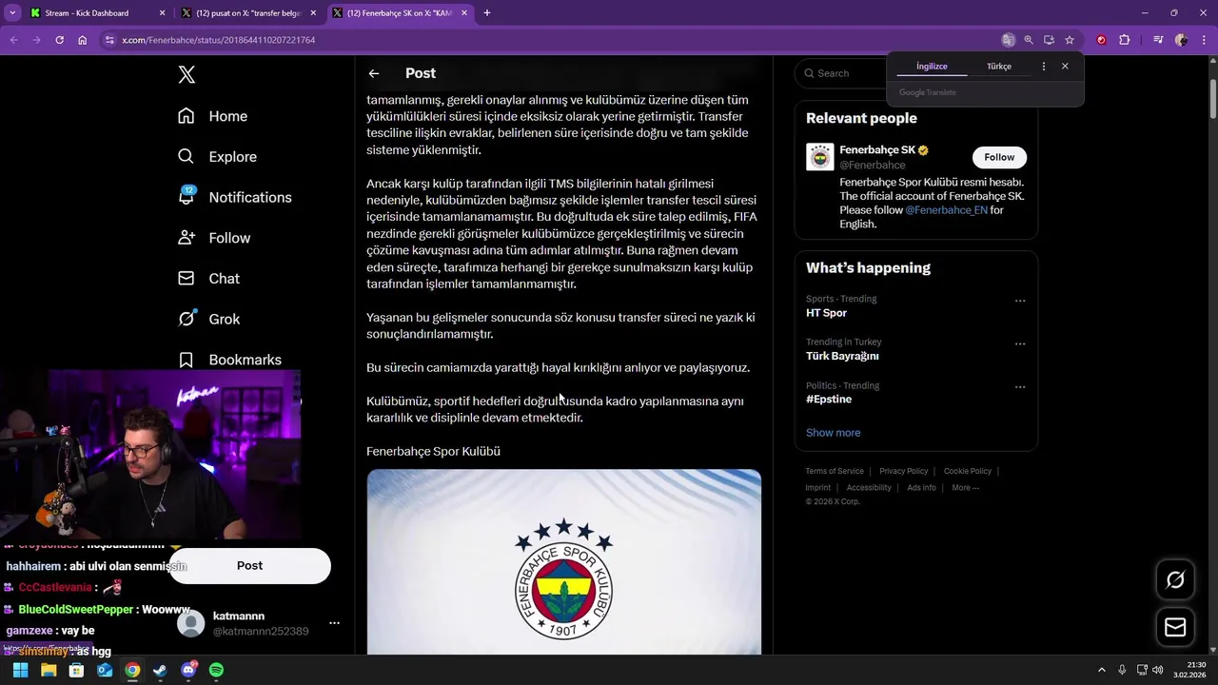The height and width of the screenshot is (685, 1218).
Task: Click Show more under What's happening
Action: click(833, 433)
